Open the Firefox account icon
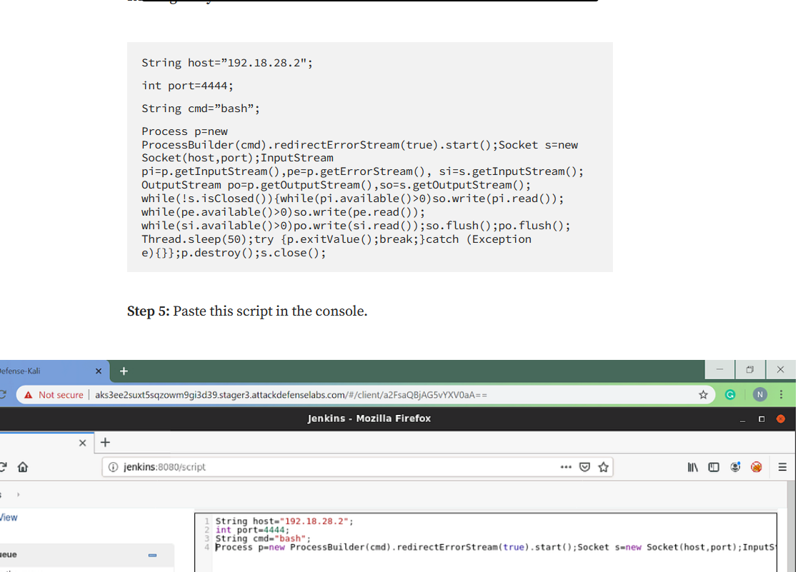Image resolution: width=798 pixels, height=572 pixels. [735, 466]
